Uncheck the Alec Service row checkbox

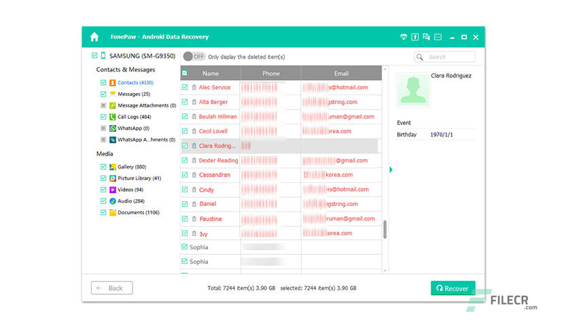185,87
